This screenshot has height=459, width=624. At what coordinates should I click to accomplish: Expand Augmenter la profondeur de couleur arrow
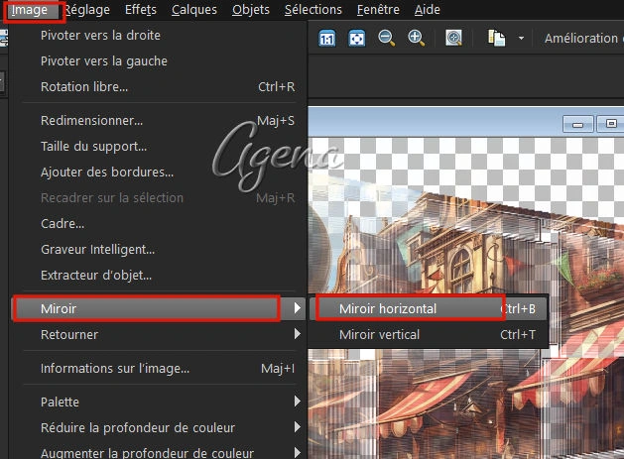pyautogui.click(x=297, y=452)
